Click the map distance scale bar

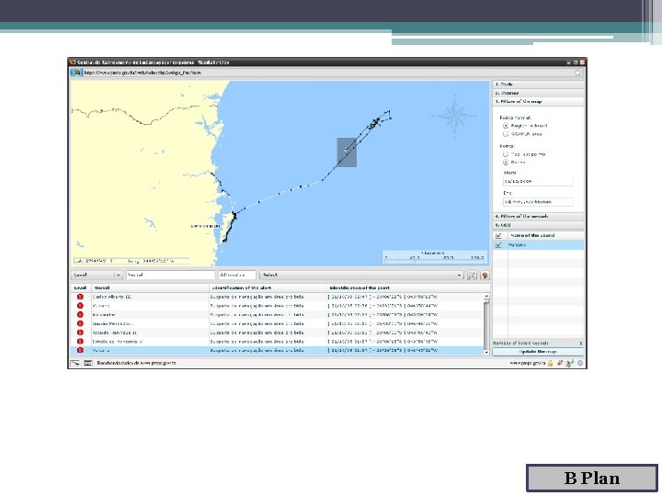coord(434,257)
